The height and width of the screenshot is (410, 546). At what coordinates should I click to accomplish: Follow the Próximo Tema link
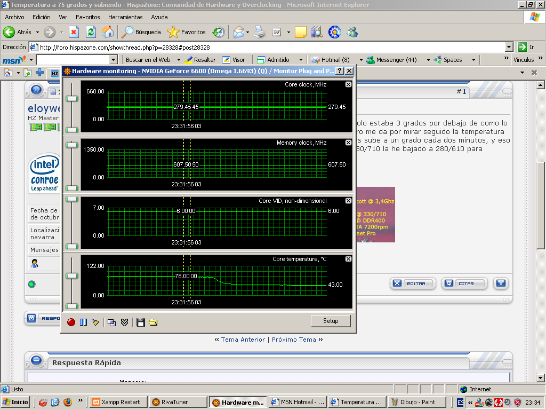[294, 340]
